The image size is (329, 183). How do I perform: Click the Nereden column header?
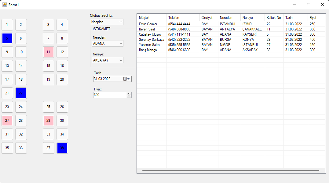click(x=229, y=18)
